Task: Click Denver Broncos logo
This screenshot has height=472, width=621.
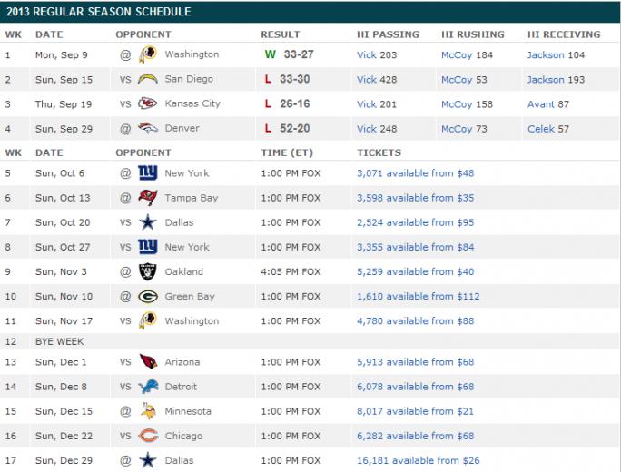Action: [148, 128]
